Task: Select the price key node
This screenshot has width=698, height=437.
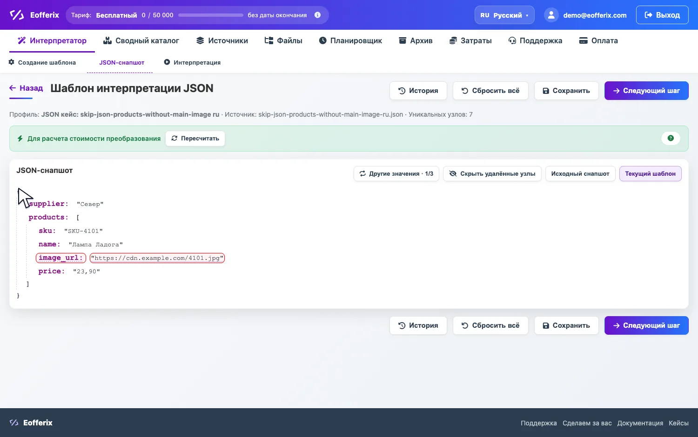Action: (52, 271)
